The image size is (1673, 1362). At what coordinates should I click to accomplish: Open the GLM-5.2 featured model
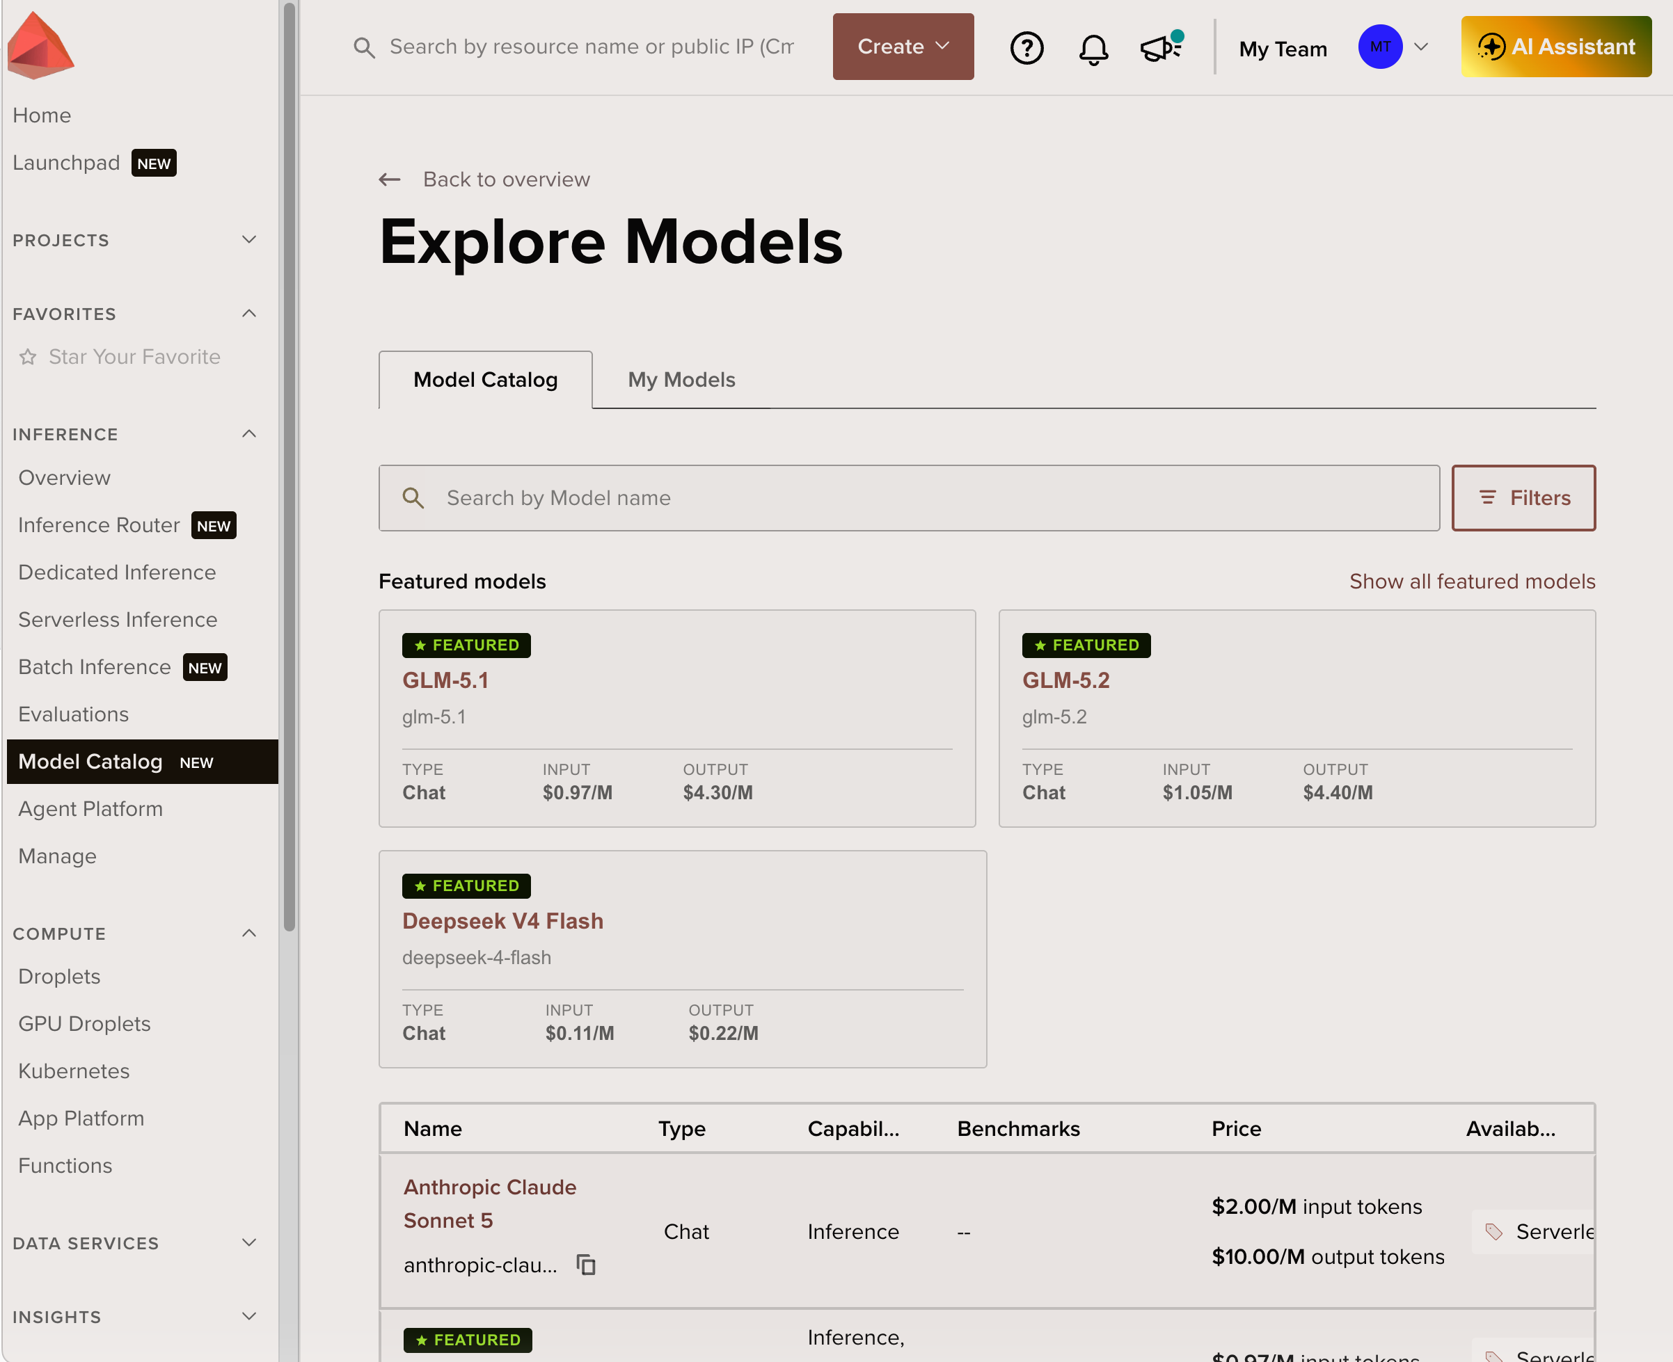(1065, 680)
